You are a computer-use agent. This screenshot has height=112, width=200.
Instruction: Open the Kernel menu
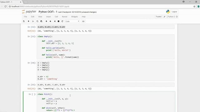click(65, 16)
